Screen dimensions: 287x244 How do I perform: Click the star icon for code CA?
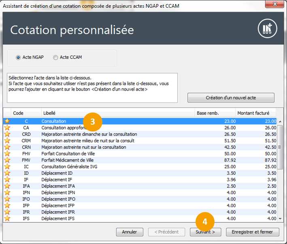[7, 127]
